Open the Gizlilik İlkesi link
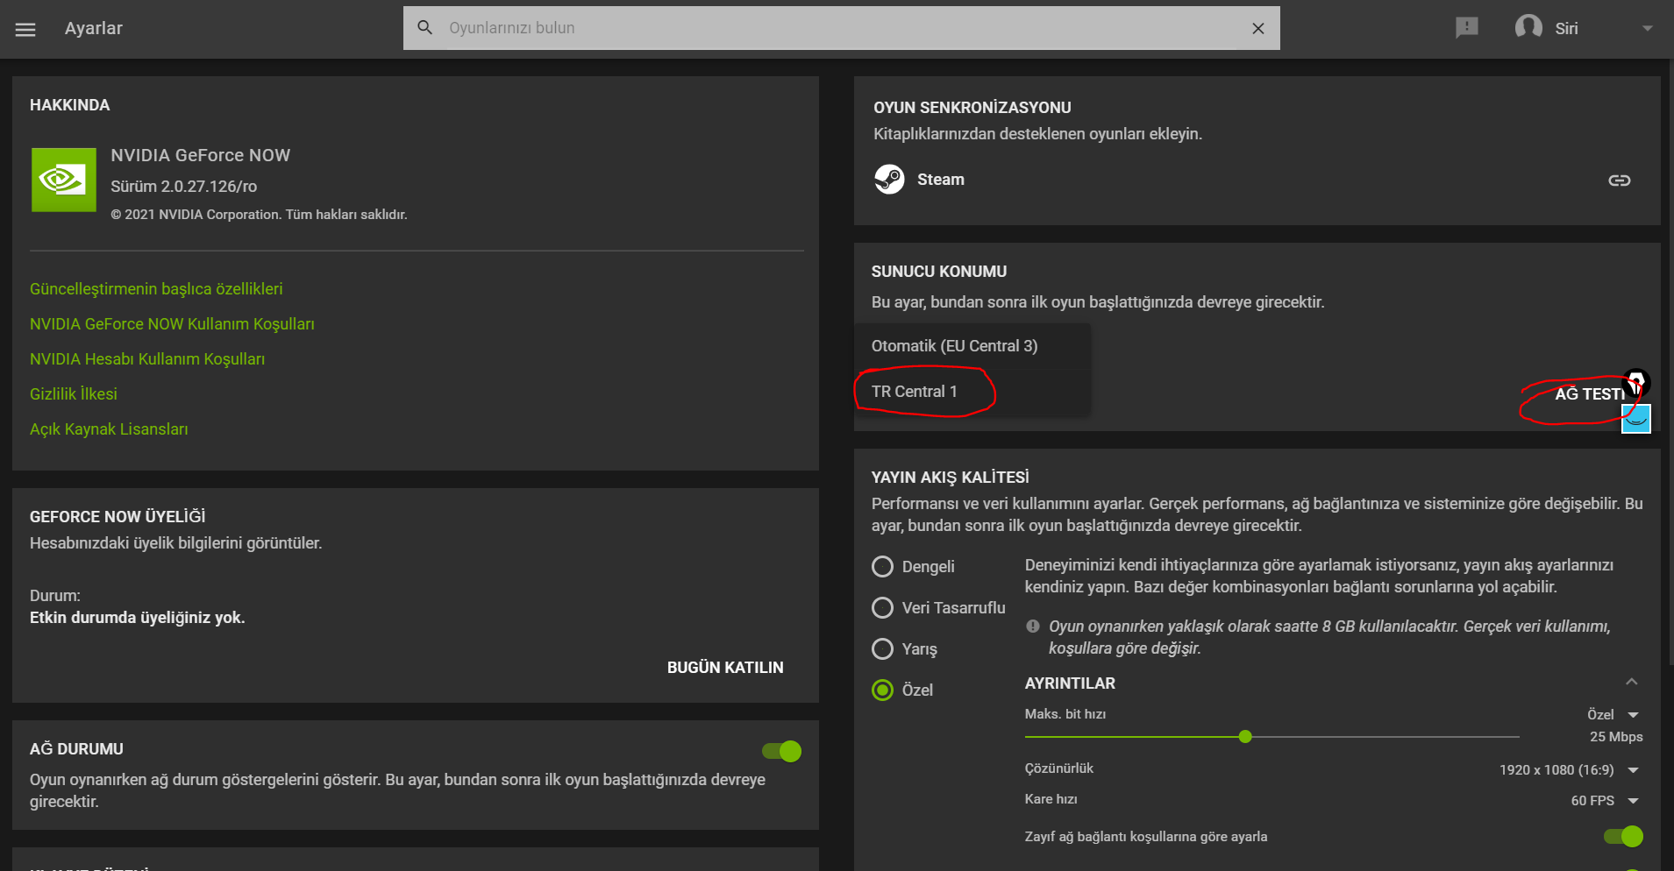Image resolution: width=1674 pixels, height=871 pixels. (74, 394)
